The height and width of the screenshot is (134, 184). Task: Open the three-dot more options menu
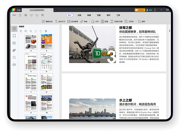(155, 10)
